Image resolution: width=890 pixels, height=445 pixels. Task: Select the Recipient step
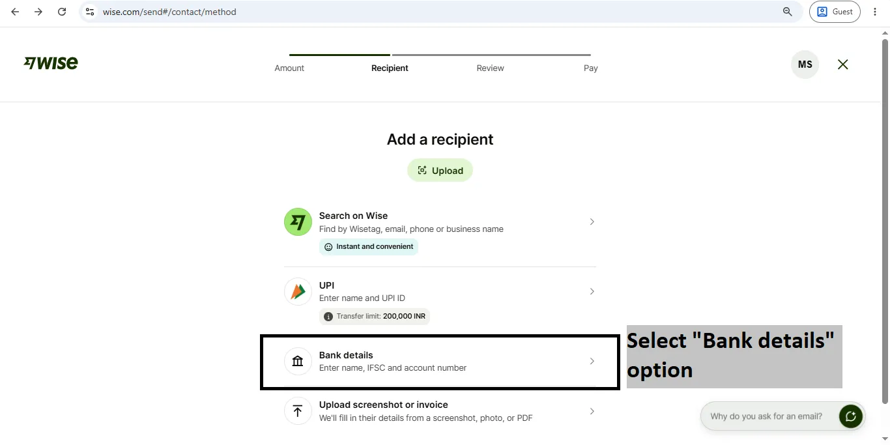[390, 68]
